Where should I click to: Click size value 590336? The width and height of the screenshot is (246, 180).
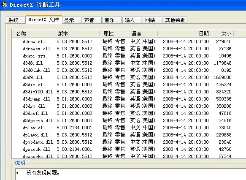[224, 99]
